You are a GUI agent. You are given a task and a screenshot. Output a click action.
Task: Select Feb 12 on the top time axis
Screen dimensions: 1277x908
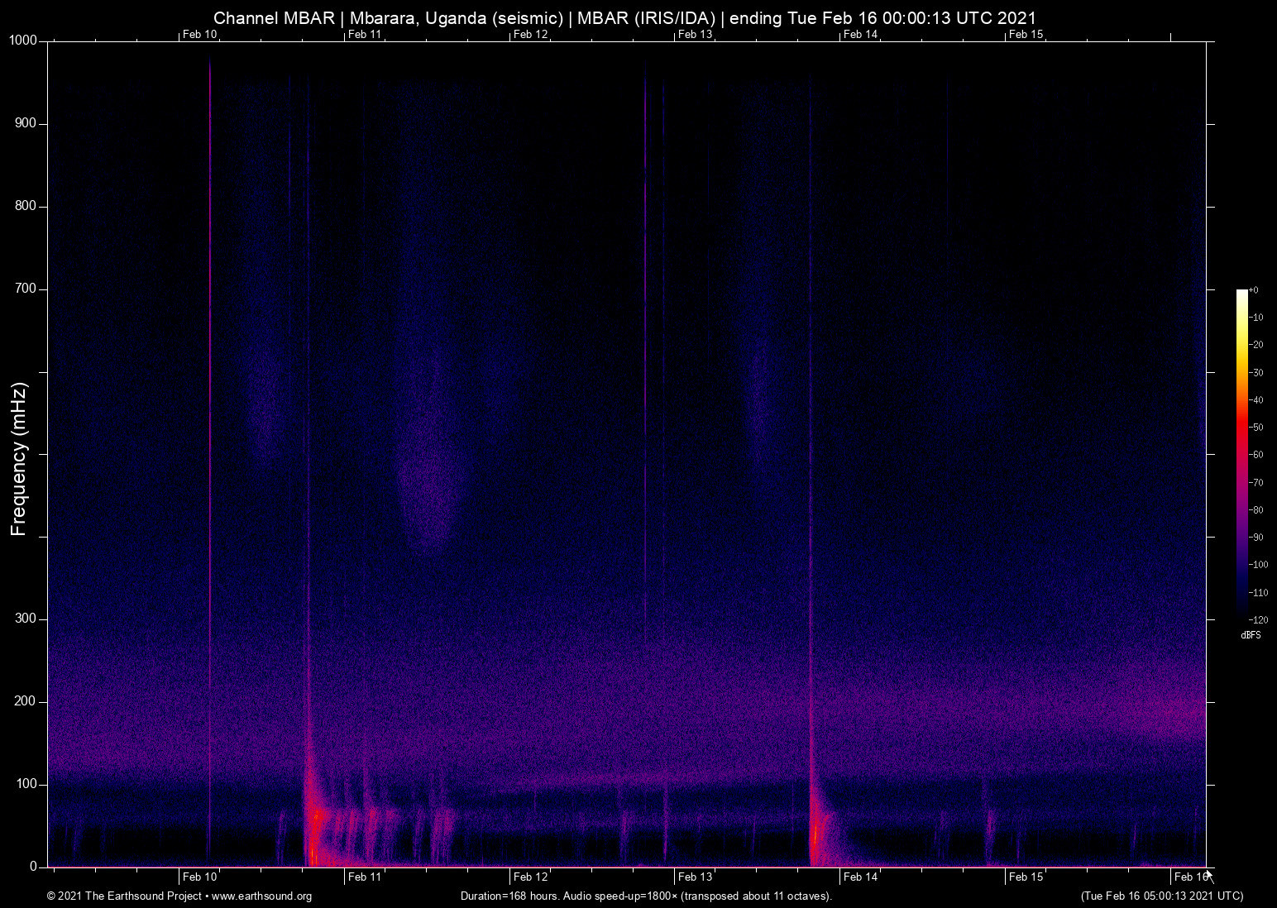[530, 34]
